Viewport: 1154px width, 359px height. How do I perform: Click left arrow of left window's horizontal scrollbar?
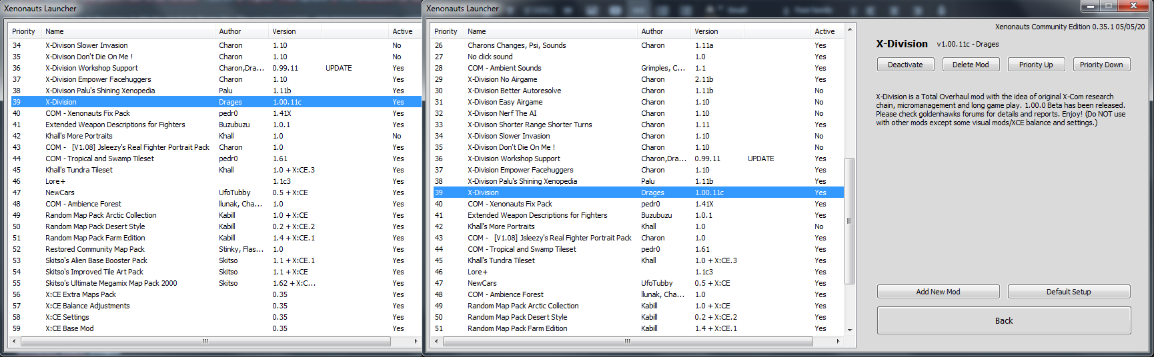pyautogui.click(x=15, y=341)
